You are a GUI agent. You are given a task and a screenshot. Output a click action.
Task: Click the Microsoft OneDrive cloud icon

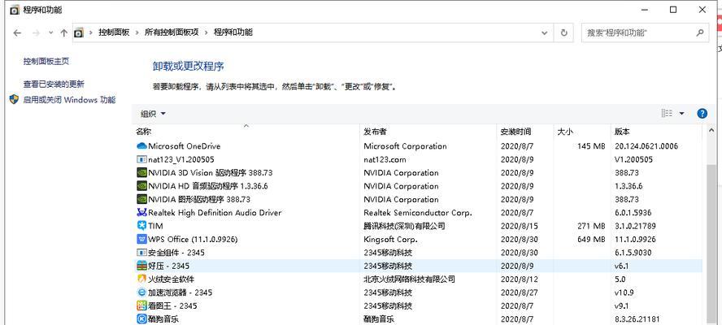coord(141,146)
